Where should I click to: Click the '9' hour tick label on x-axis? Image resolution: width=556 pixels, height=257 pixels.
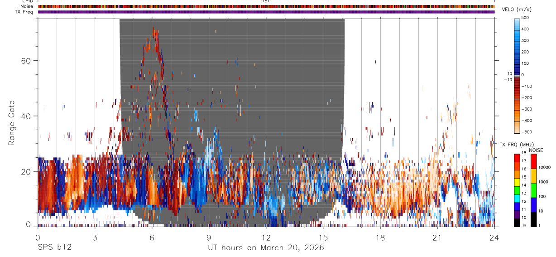pyautogui.click(x=209, y=238)
